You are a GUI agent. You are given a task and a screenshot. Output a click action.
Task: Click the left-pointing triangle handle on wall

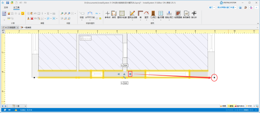(x=118, y=74)
